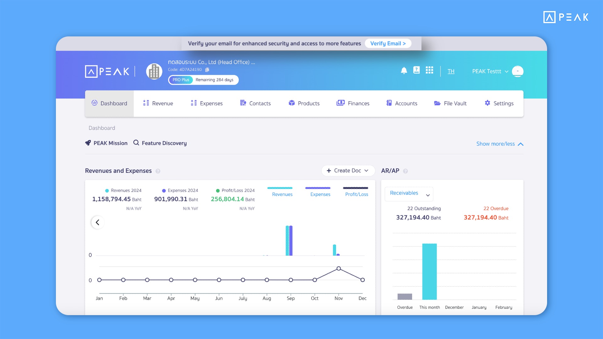Expand the Create Doc dropdown
This screenshot has width=603, height=339.
coord(348,170)
